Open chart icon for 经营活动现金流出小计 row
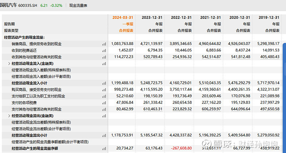Image resolution: width=286 pixels, height=153 pixels. click(104, 136)
